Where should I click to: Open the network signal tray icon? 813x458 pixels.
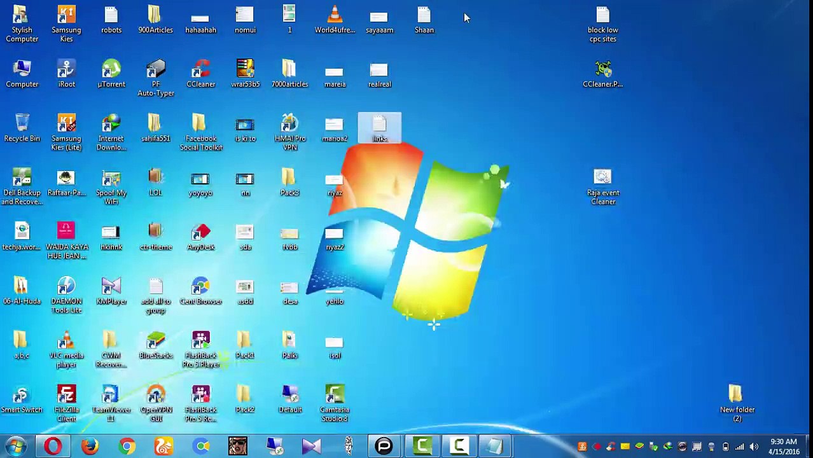click(x=739, y=447)
